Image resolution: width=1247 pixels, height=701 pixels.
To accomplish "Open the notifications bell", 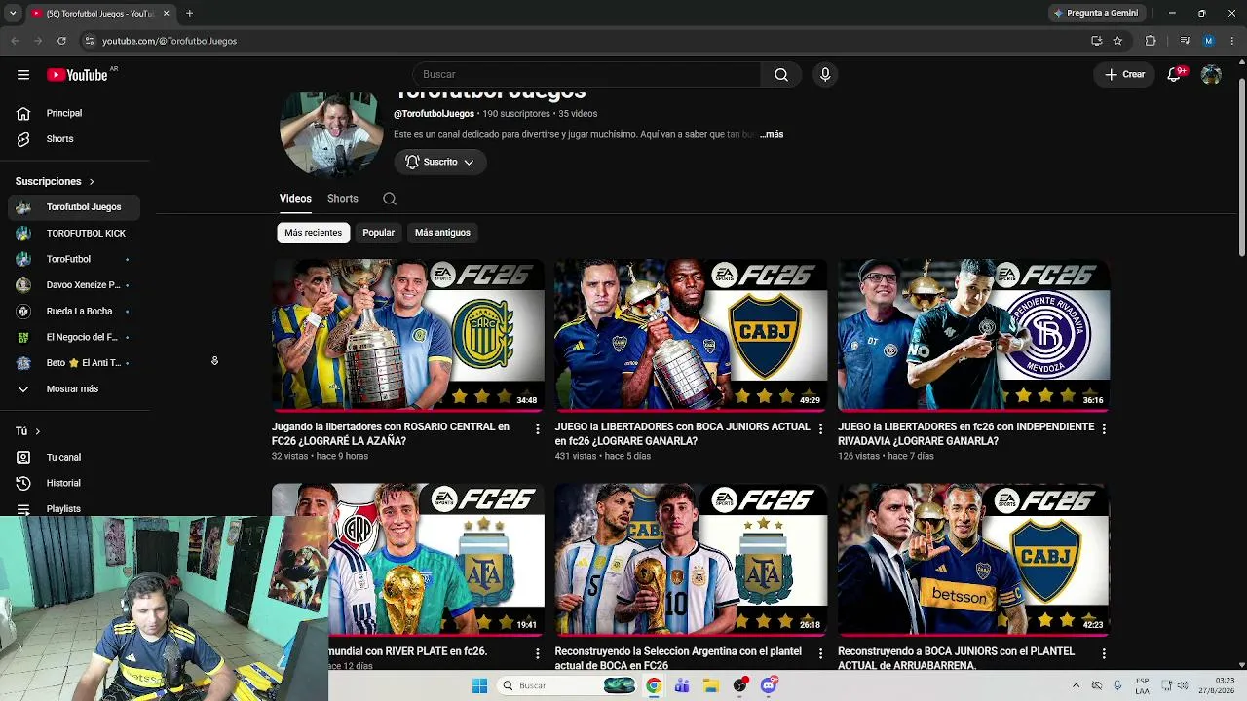I will pos(1175,75).
